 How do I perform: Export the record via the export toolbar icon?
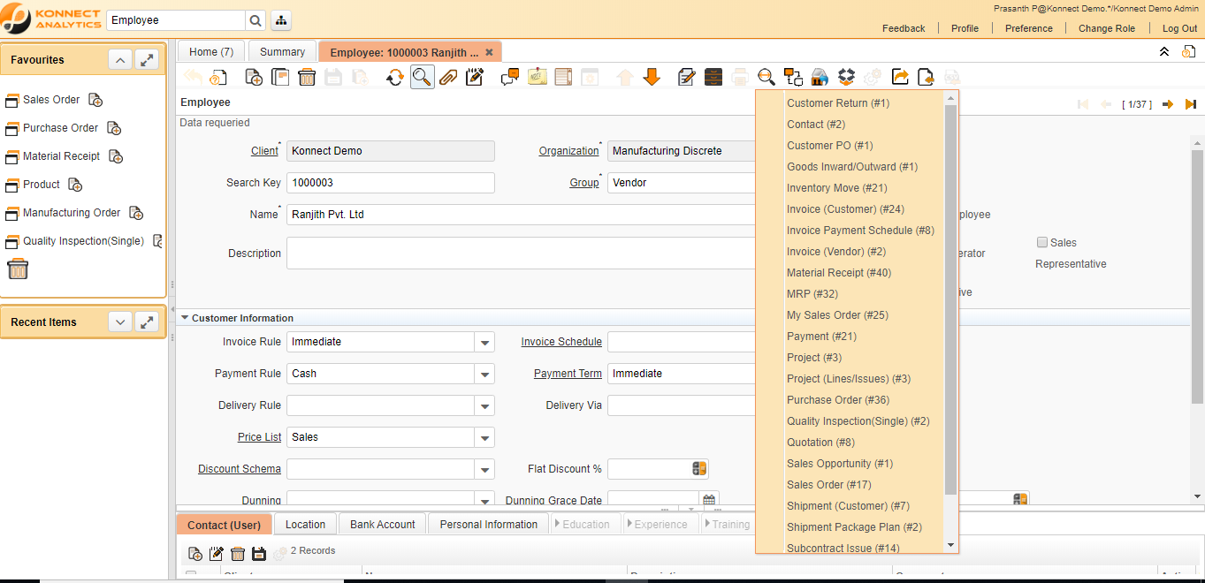pyautogui.click(x=899, y=77)
